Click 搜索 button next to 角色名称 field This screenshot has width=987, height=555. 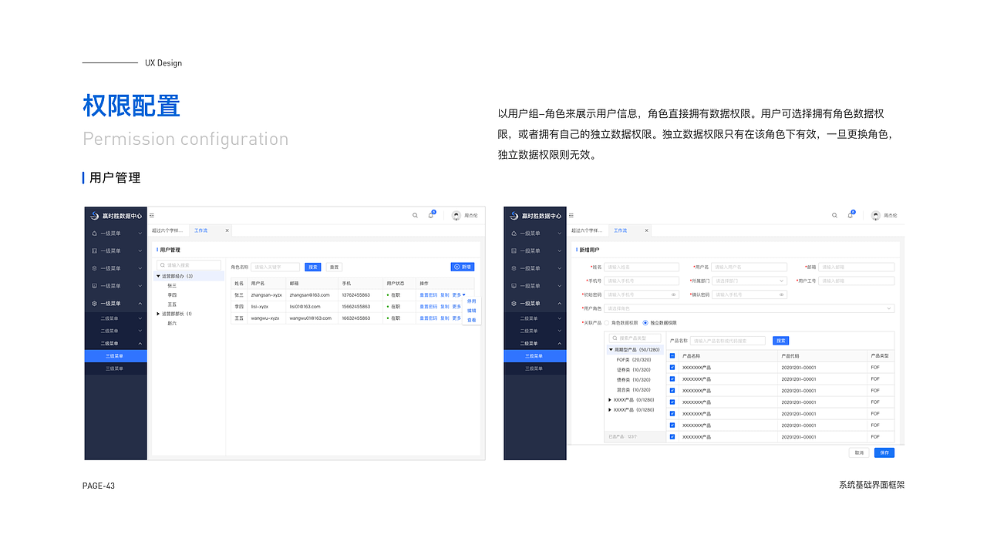coord(313,267)
